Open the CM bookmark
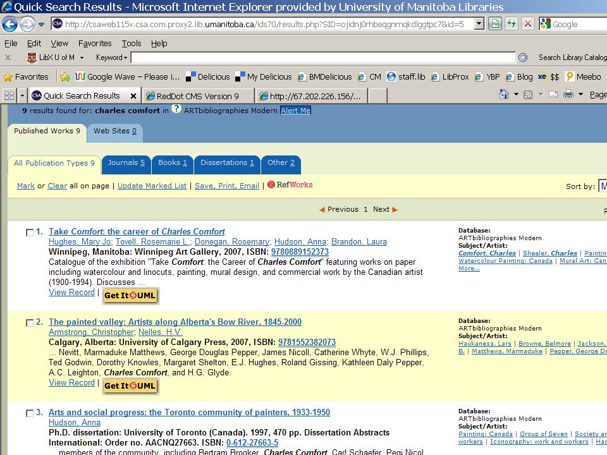Viewport: 607px width, 455px height. point(369,76)
